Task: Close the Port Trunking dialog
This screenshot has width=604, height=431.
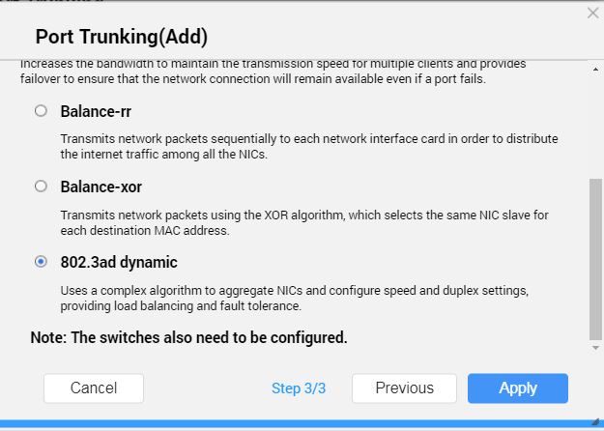Action: click(592, 14)
